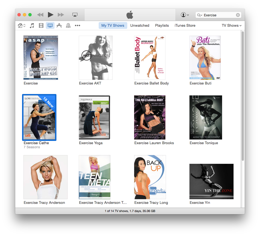
Task: Open the Teen Meta cover artwork
Action: 95,177
